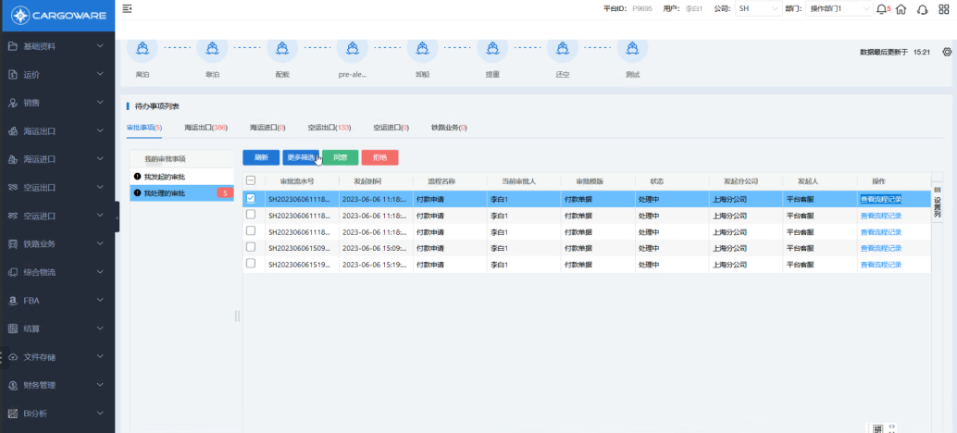957x433 pixels.
Task: Select 我处理的审批 in the left list
Action: 182,193
